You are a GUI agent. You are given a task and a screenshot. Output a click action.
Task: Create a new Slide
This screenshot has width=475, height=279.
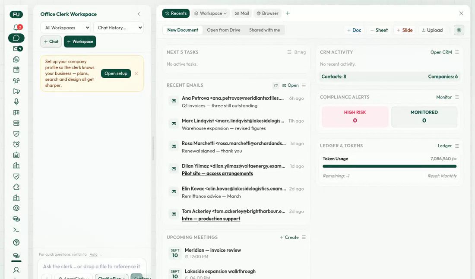pyautogui.click(x=405, y=30)
